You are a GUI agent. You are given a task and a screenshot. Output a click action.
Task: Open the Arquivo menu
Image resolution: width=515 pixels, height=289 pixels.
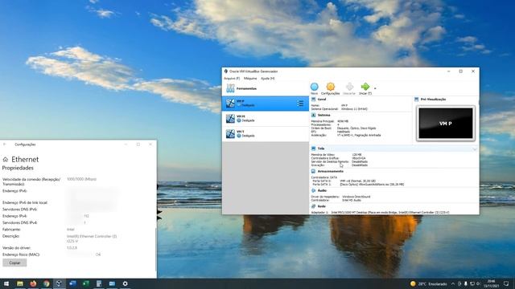(232, 79)
